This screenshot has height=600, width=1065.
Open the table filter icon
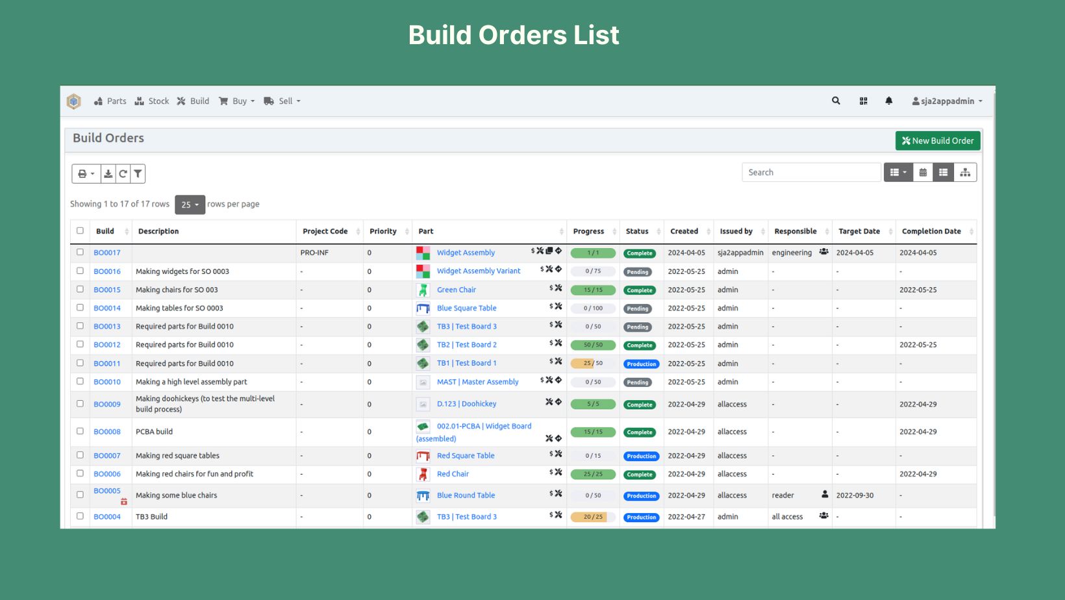click(138, 173)
